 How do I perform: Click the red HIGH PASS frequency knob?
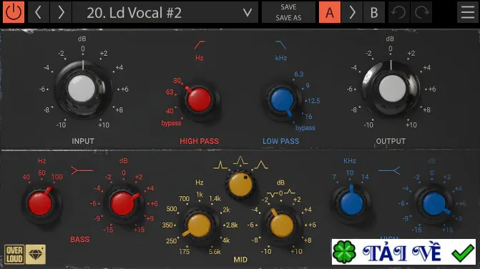199,99
